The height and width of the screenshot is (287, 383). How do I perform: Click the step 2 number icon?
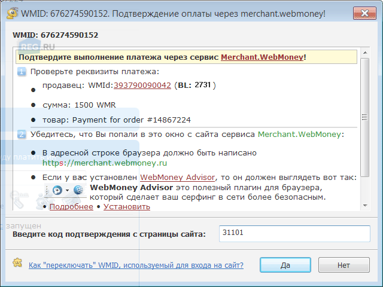pos(22,134)
